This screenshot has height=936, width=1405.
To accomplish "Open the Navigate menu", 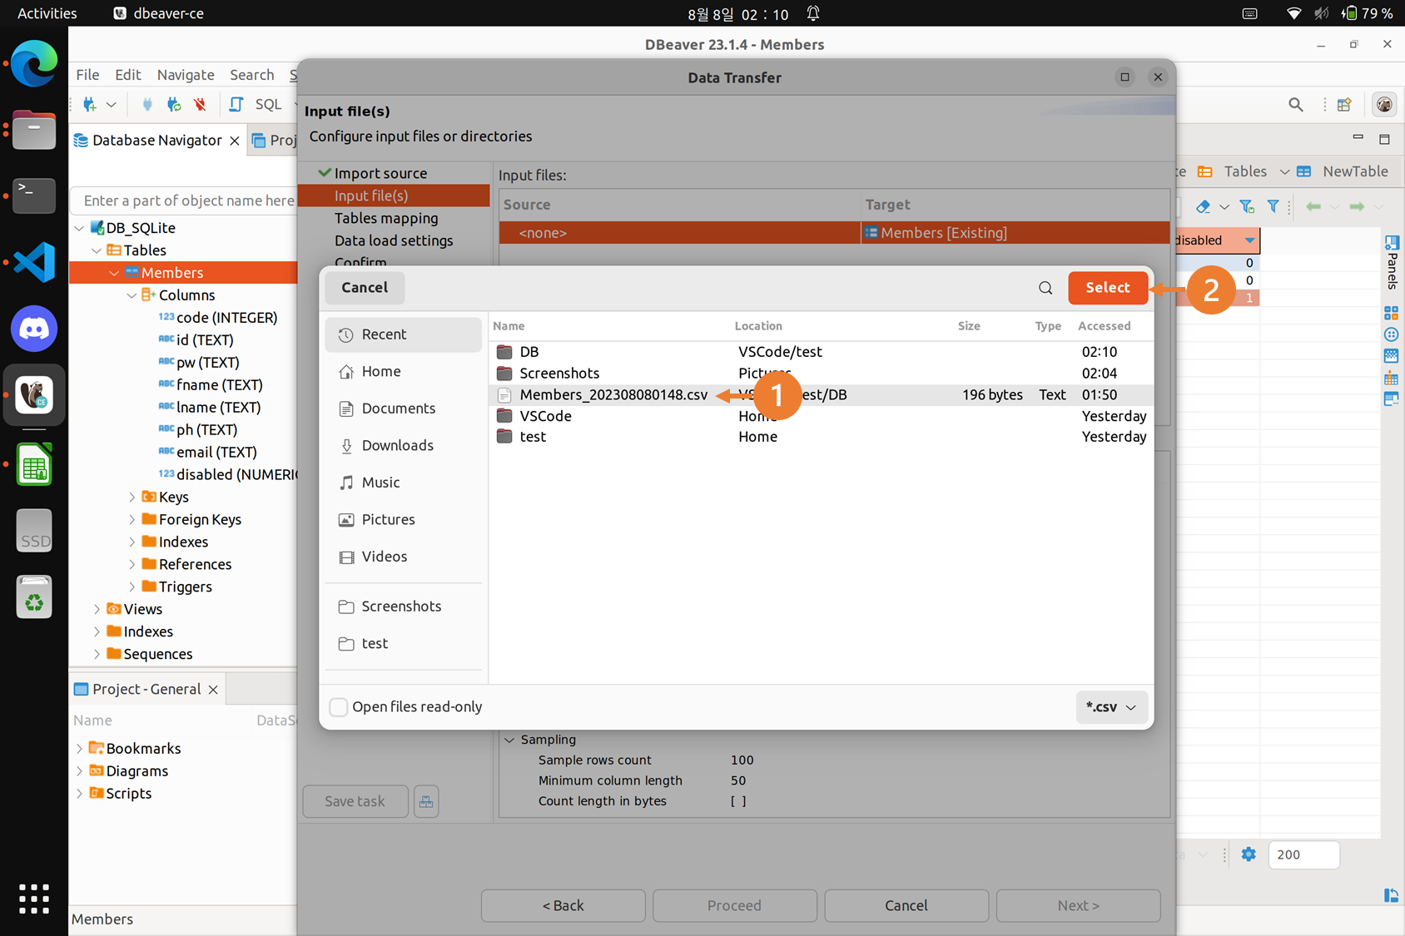I will (x=186, y=75).
